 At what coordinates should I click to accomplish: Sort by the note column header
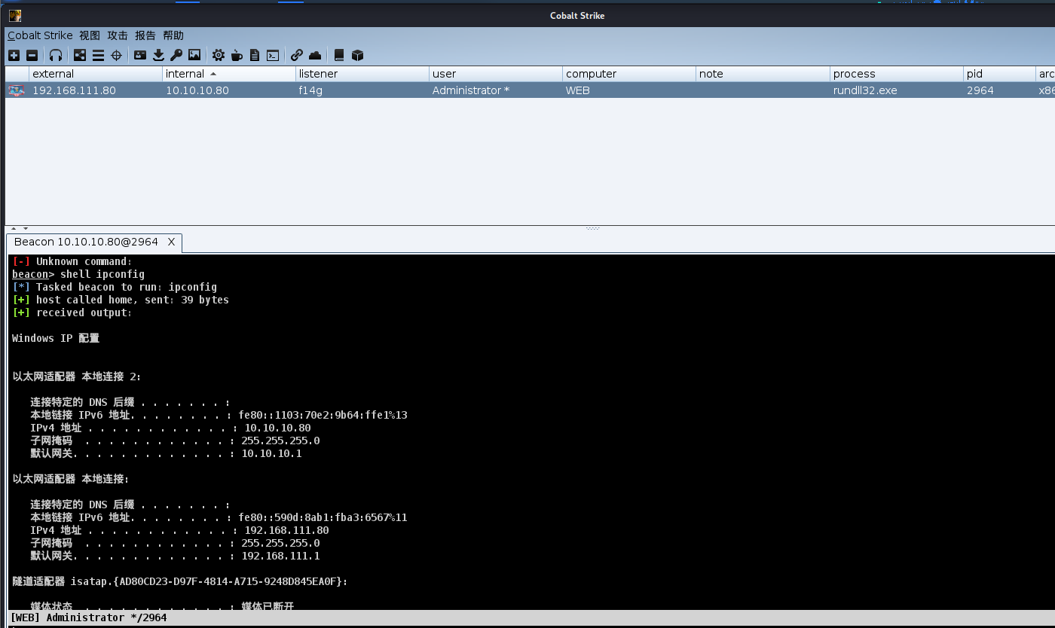pyautogui.click(x=763, y=74)
